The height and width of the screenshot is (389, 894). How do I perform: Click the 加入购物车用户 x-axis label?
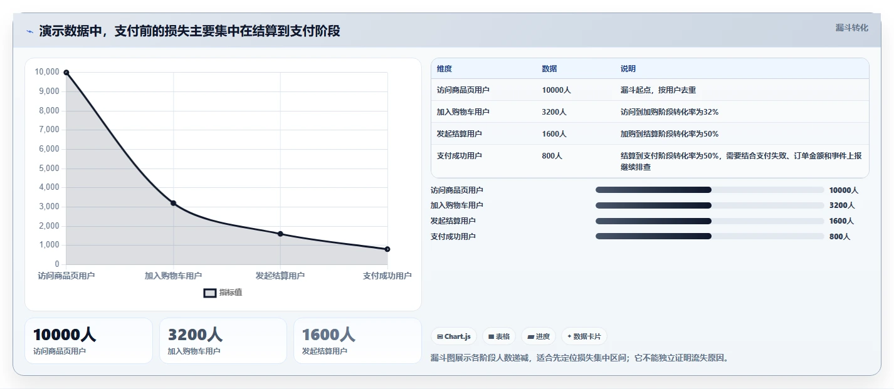click(x=173, y=276)
